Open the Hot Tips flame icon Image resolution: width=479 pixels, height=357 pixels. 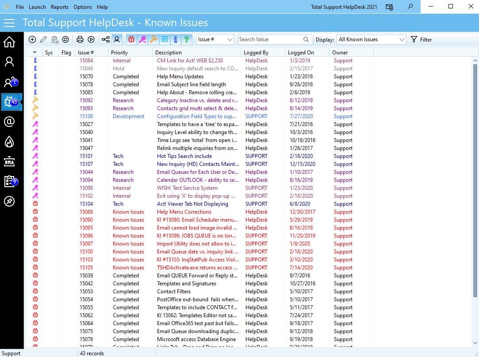10,141
